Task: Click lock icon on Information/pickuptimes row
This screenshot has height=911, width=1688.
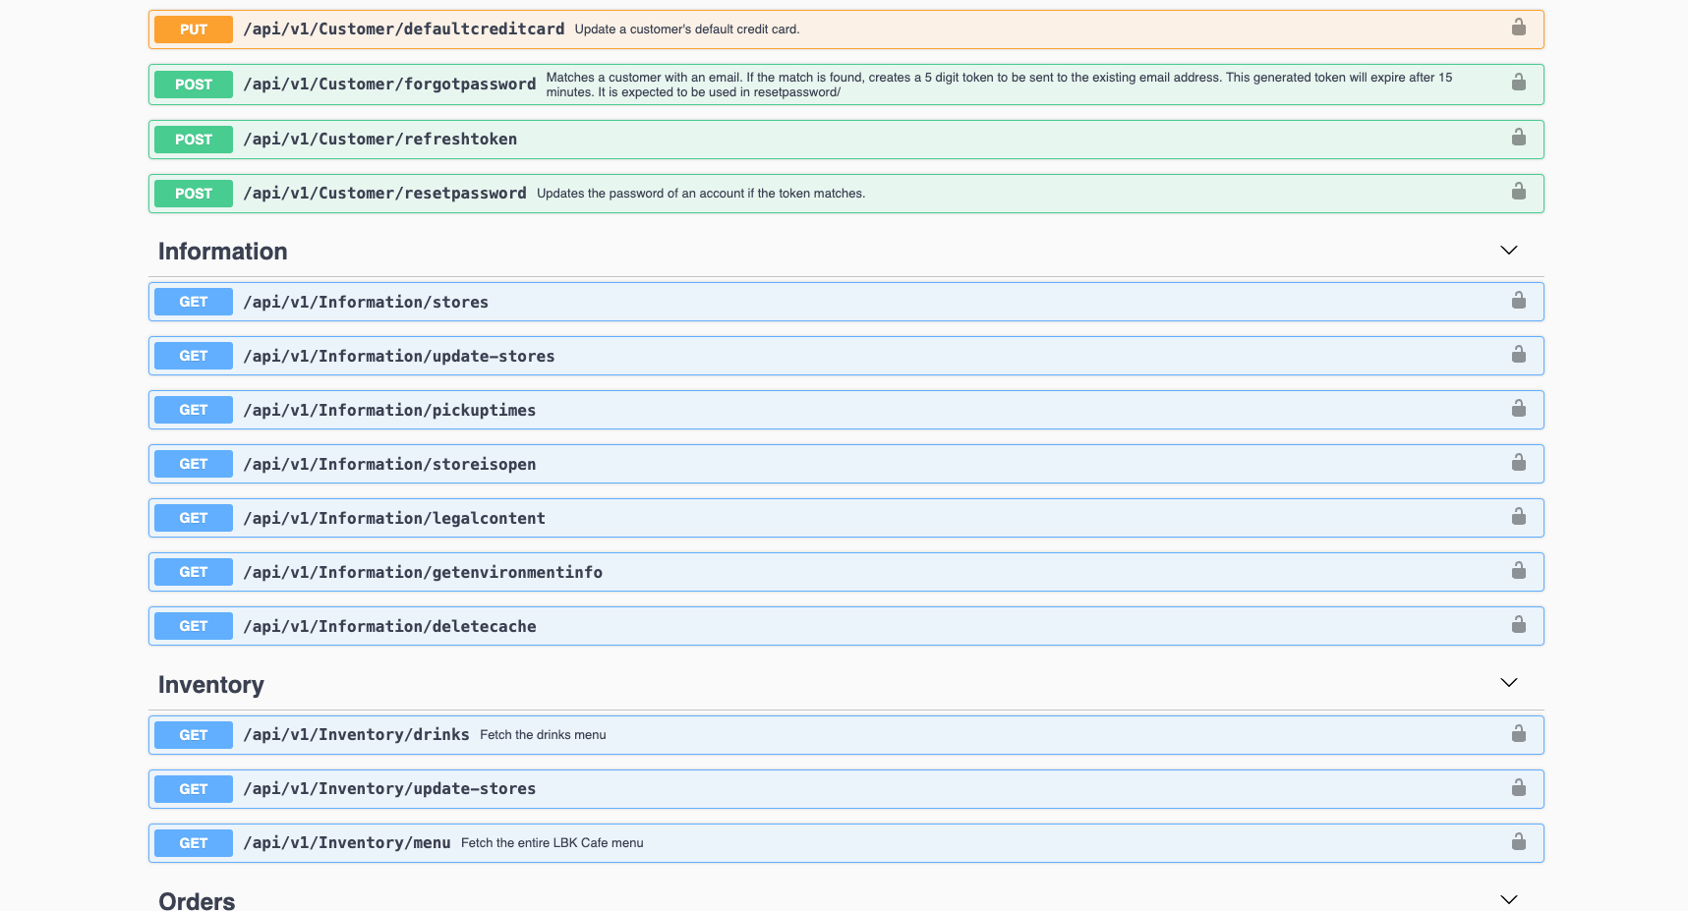Action: [1518, 409]
